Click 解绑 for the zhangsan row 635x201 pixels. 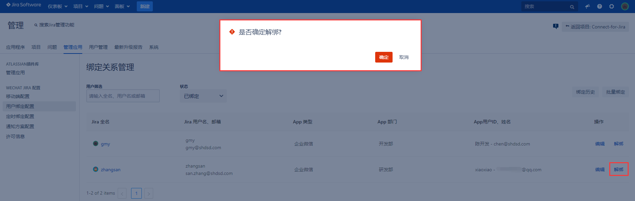(x=618, y=169)
